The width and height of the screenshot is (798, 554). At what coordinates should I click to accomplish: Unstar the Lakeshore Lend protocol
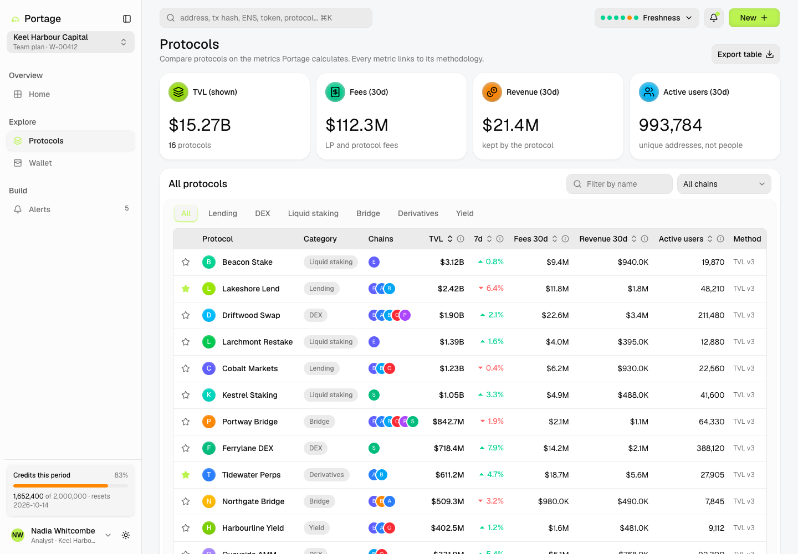point(186,289)
